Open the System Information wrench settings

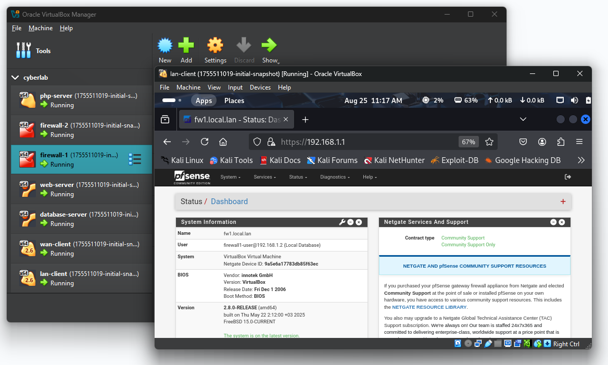342,222
